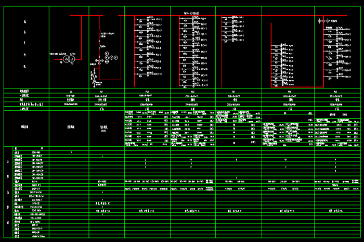364x242 pixels.
Task: Select the P.6 column header label
Action: point(336,91)
